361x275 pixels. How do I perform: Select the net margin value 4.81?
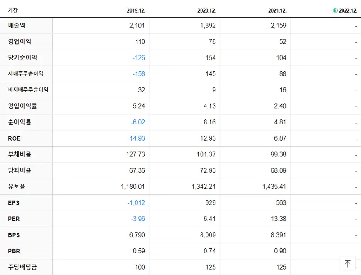click(280, 122)
